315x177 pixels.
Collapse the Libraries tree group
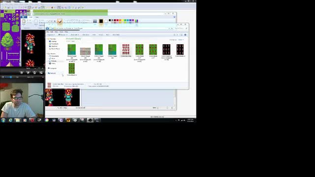47,54
